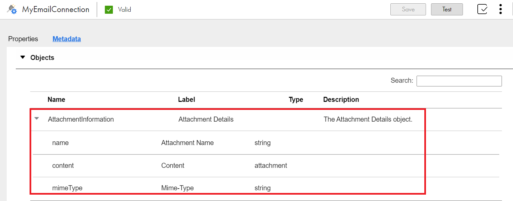The height and width of the screenshot is (201, 513).
Task: Select the Metadata tab
Action: coord(67,39)
